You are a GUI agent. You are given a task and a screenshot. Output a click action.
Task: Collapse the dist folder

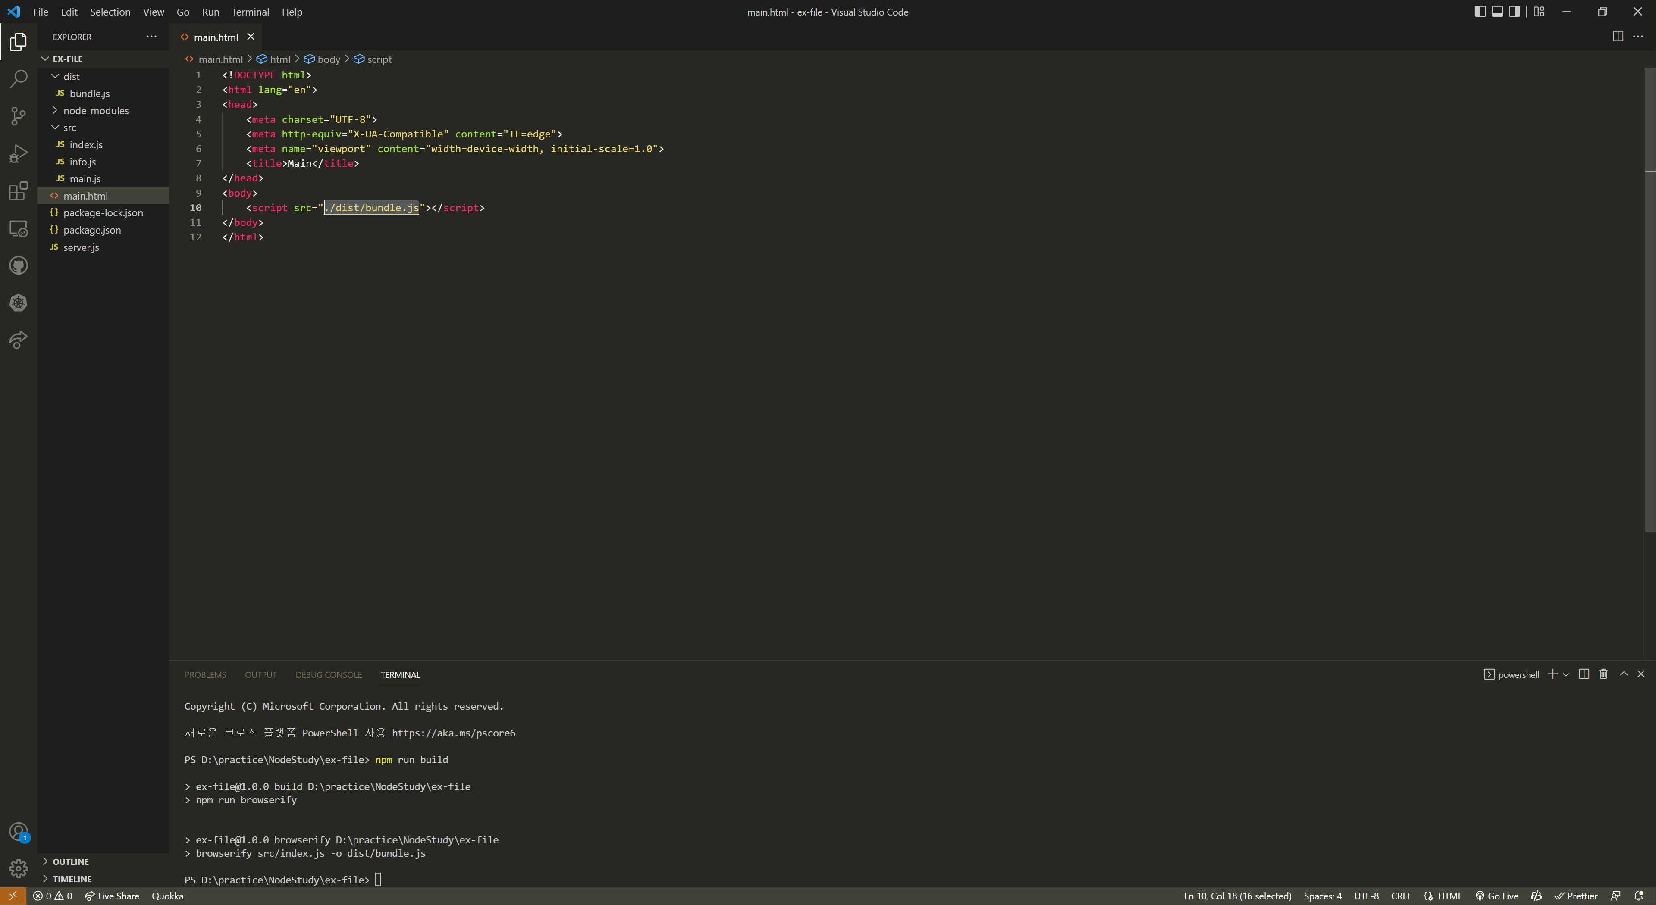tap(71, 76)
